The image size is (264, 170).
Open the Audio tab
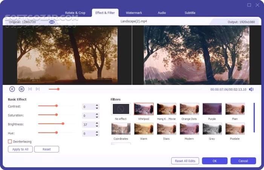coord(162,13)
